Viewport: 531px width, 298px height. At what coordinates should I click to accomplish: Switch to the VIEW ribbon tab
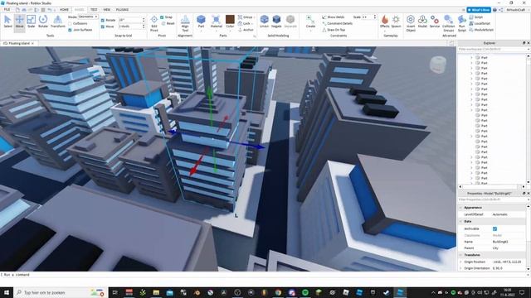click(107, 9)
